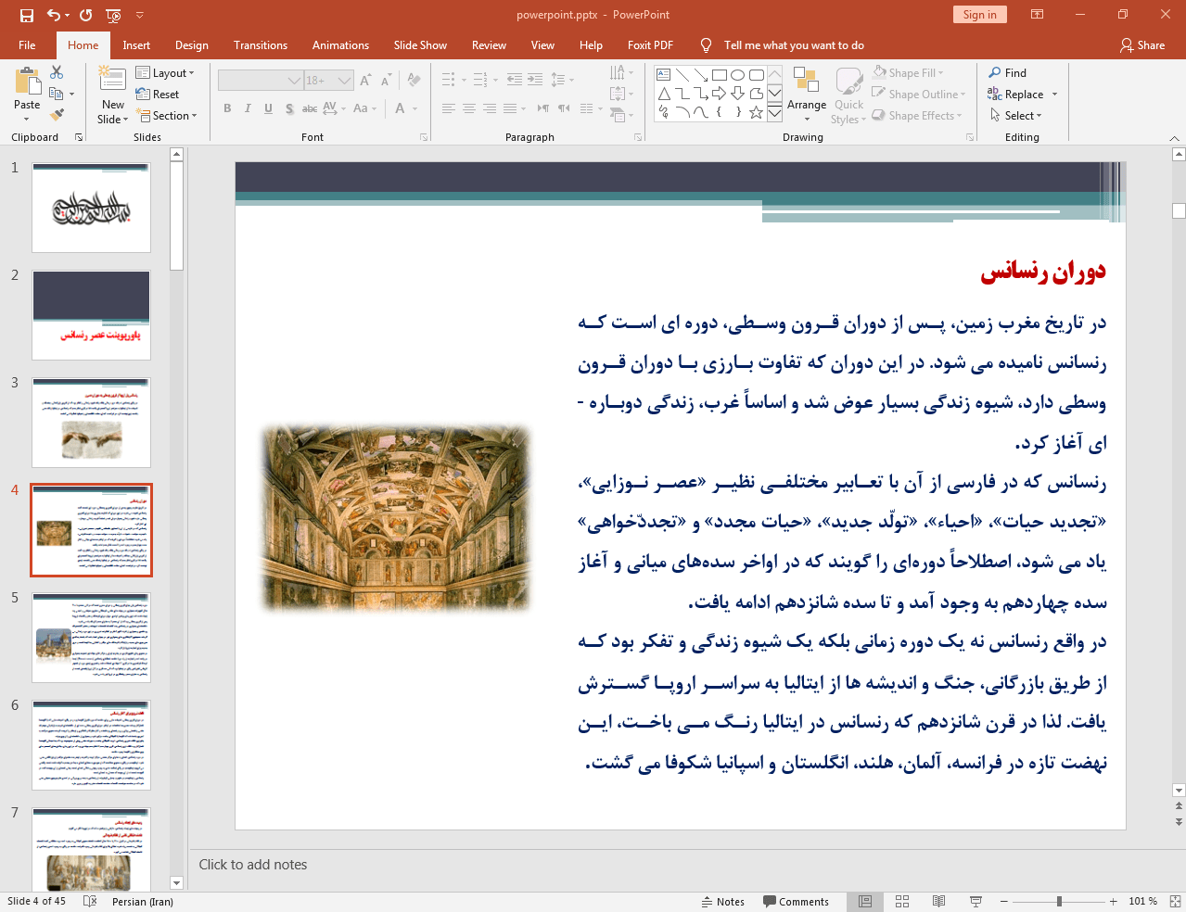Viewport: 1186px width, 912px height.
Task: Click Replace in Editing group
Action: (1017, 94)
